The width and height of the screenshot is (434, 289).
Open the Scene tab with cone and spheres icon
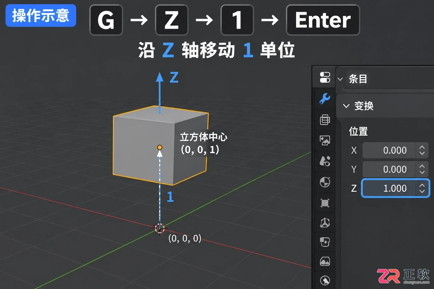325,161
